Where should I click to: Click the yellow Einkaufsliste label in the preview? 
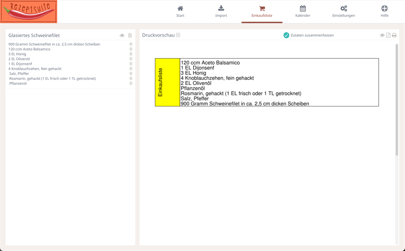coord(167,82)
